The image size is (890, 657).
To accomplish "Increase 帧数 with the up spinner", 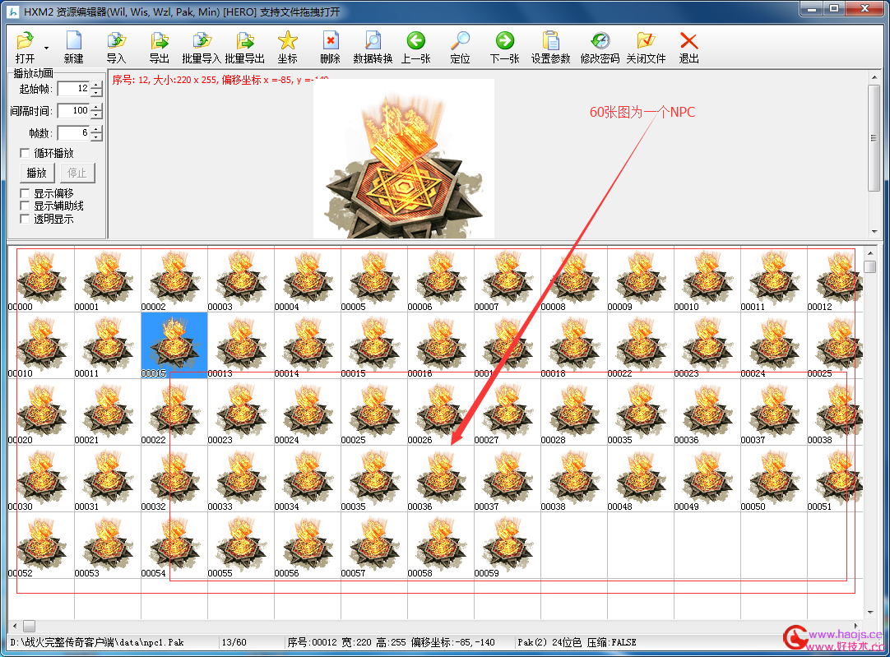I will 96,129.
